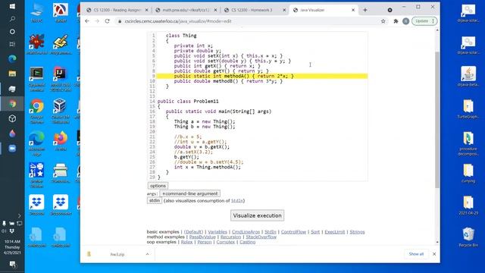The image size is (485, 273).
Task: Open Task View on the taskbar
Action: click(x=12, y=44)
